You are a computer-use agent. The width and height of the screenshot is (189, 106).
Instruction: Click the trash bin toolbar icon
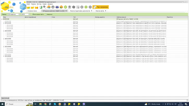[69, 7]
